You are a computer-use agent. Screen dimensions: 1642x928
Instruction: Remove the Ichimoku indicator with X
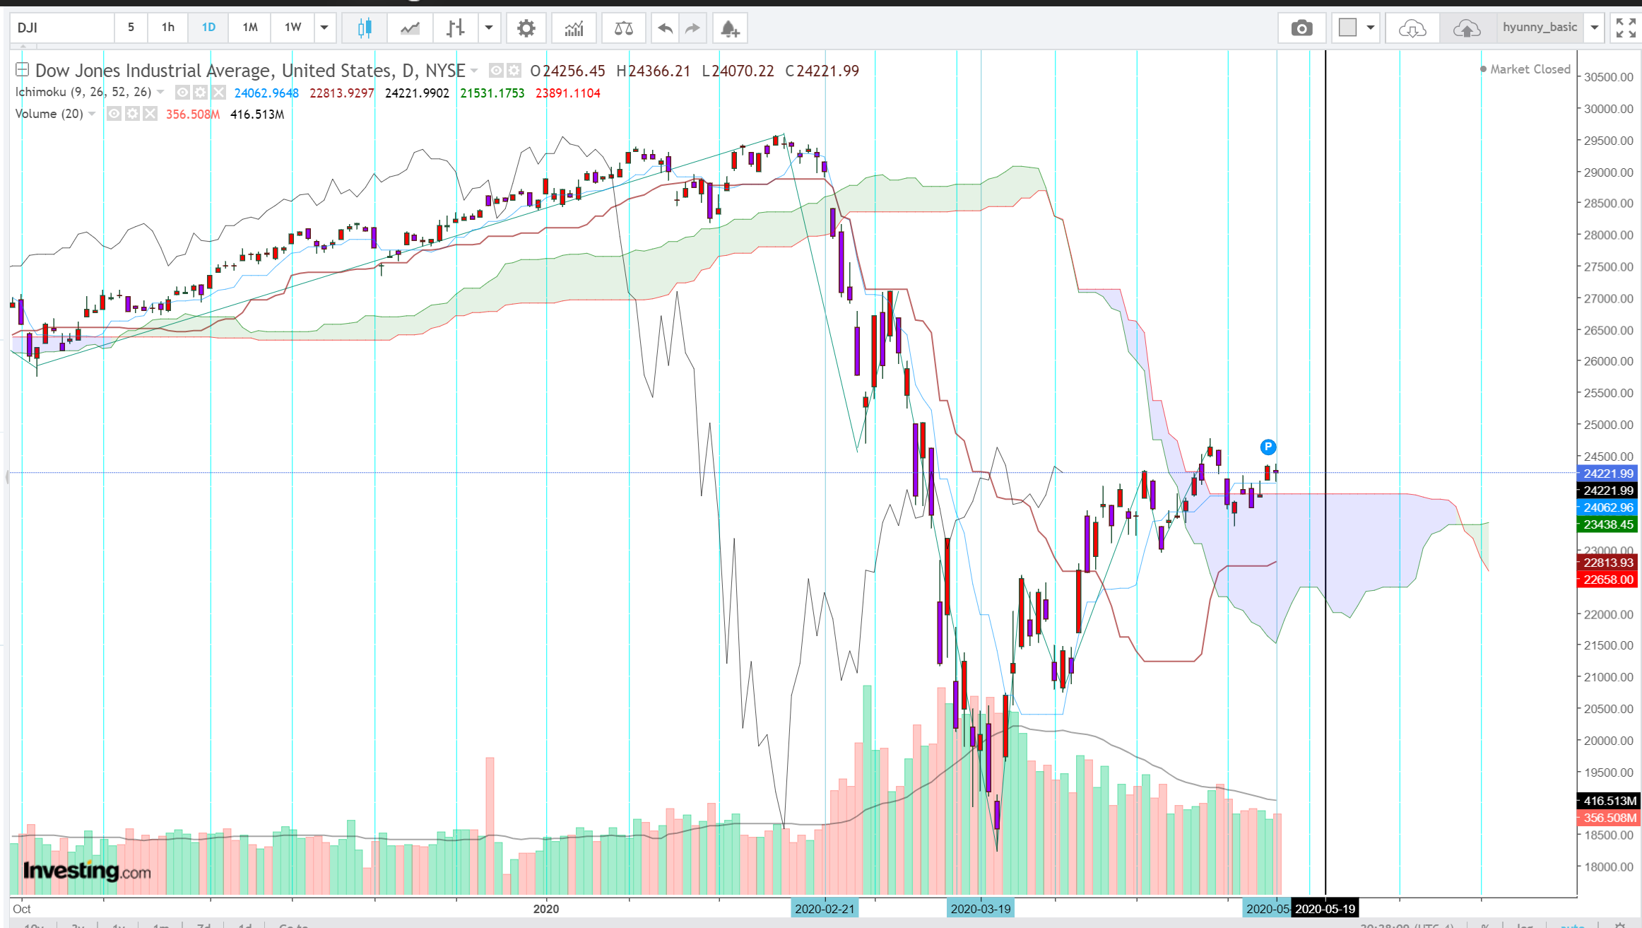(219, 93)
